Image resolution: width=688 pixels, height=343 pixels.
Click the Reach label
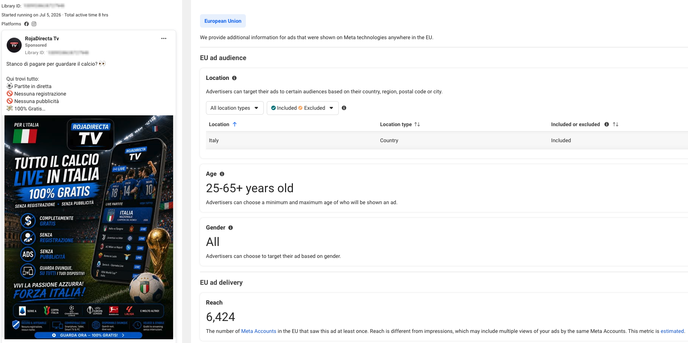tap(214, 303)
